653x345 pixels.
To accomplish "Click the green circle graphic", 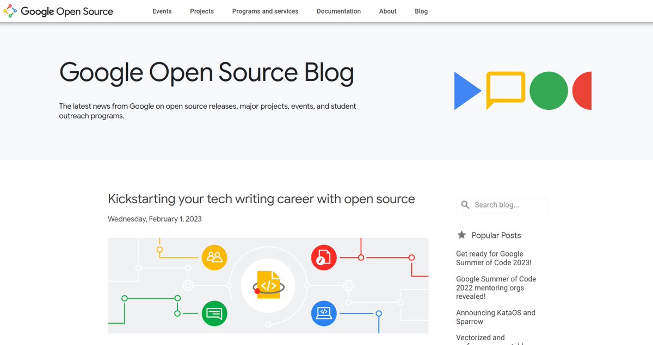I will 549,91.
